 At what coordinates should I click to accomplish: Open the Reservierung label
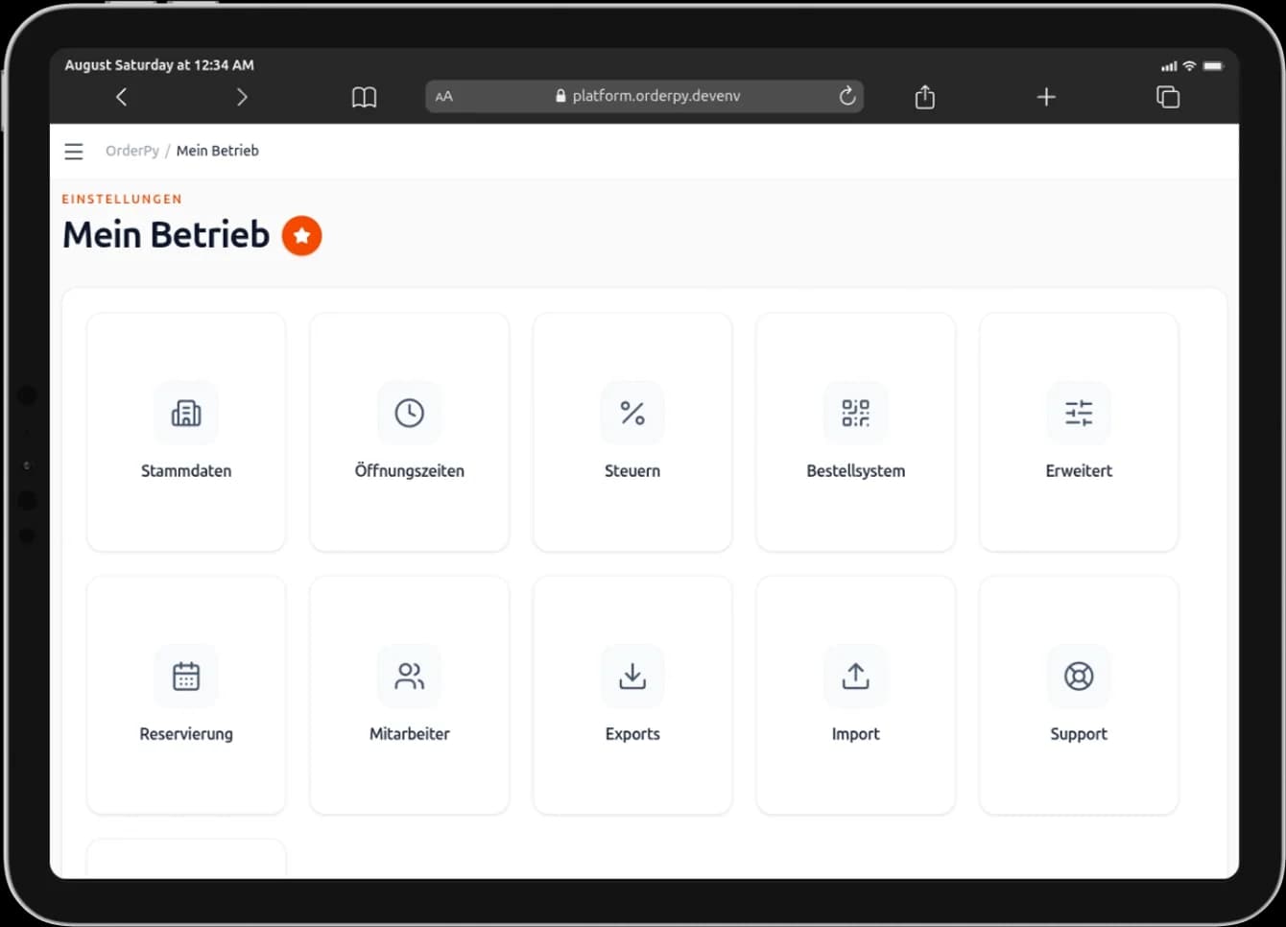(186, 734)
